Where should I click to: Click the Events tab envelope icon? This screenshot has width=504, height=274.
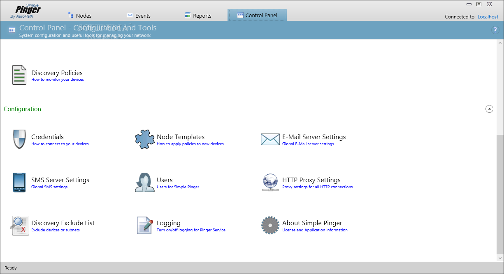130,15
